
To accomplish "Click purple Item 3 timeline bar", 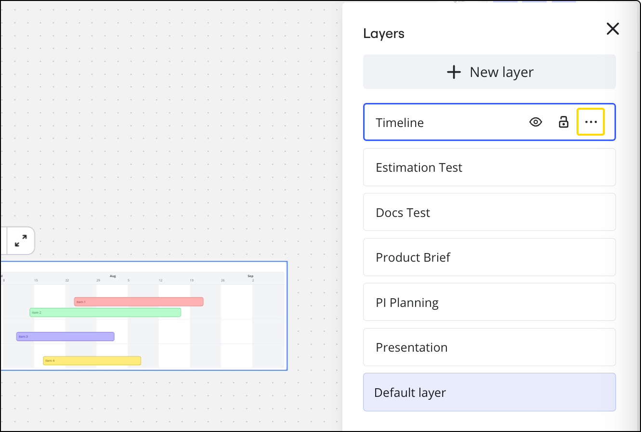I will [65, 336].
